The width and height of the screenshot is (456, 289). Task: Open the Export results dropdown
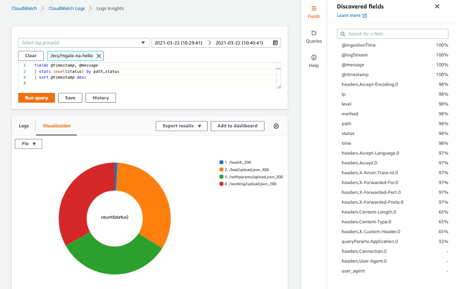tap(181, 126)
